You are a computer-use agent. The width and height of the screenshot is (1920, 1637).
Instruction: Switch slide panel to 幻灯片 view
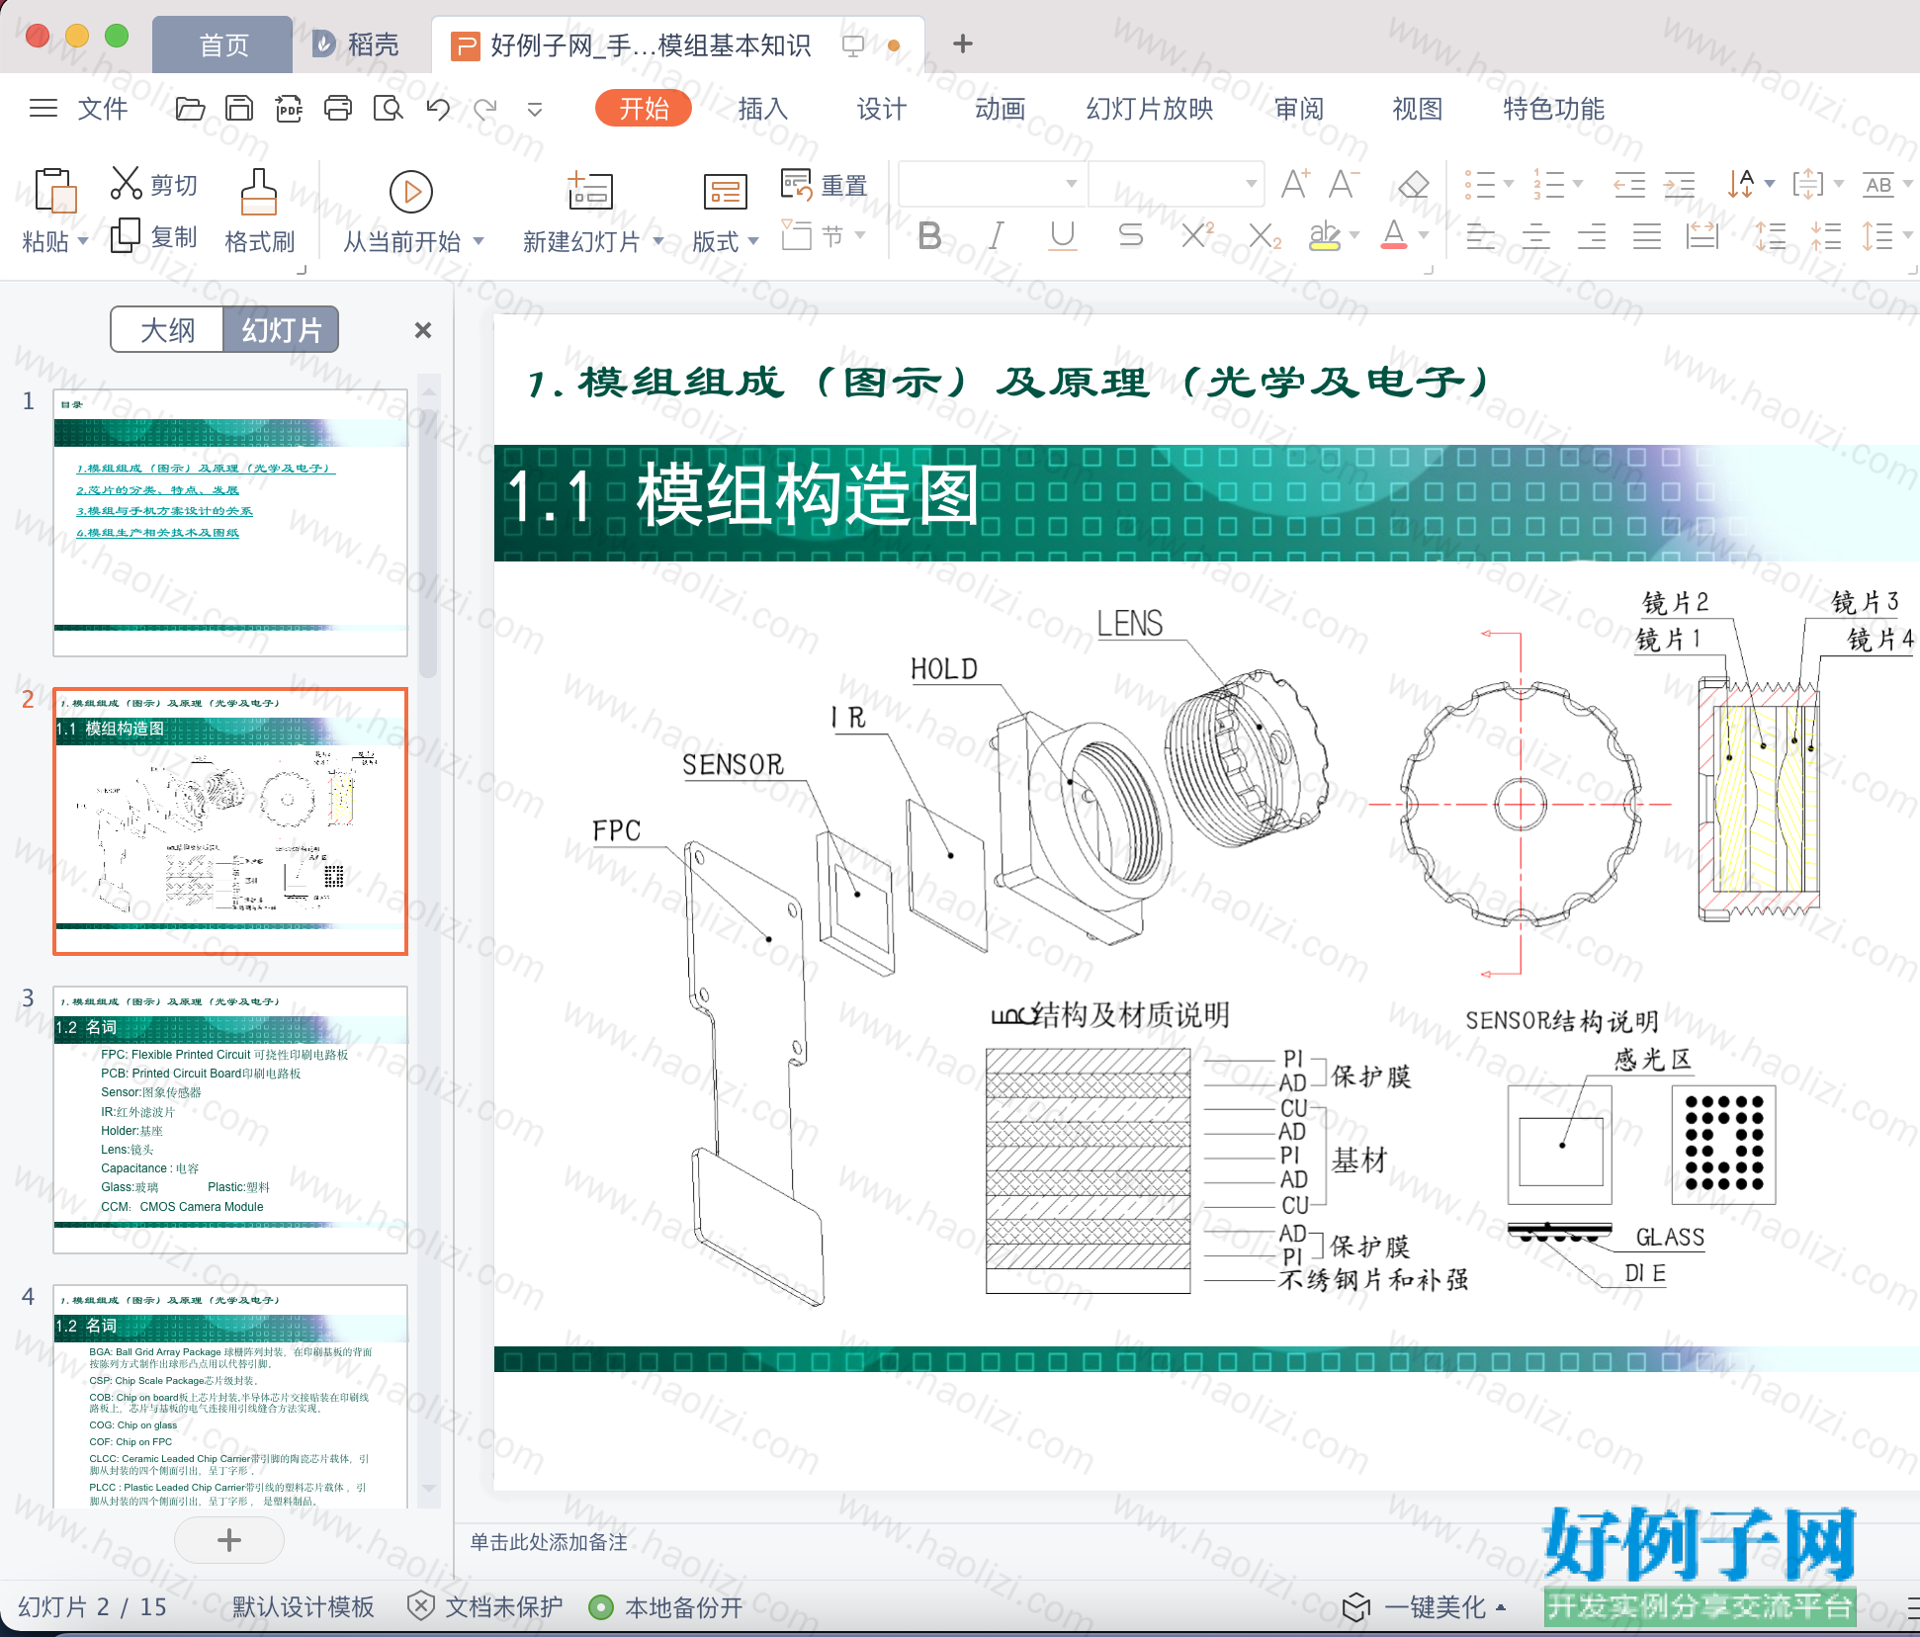282,329
